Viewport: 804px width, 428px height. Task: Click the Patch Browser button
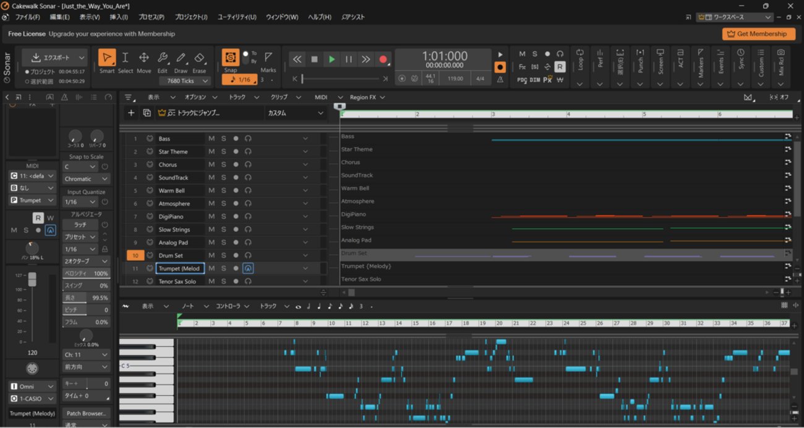click(87, 413)
